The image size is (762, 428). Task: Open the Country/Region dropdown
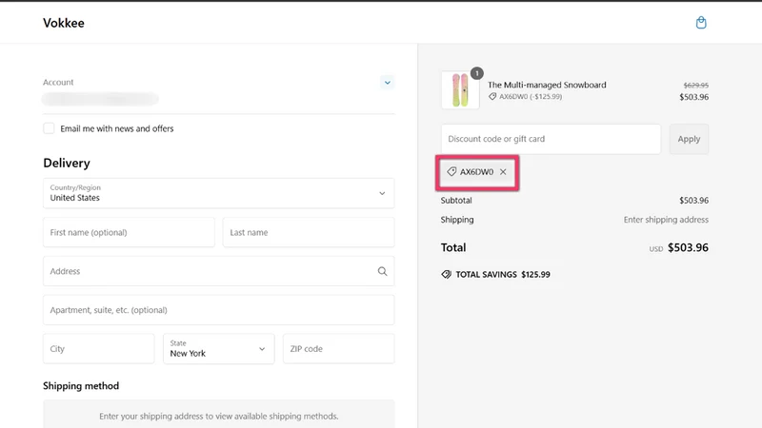coord(219,193)
